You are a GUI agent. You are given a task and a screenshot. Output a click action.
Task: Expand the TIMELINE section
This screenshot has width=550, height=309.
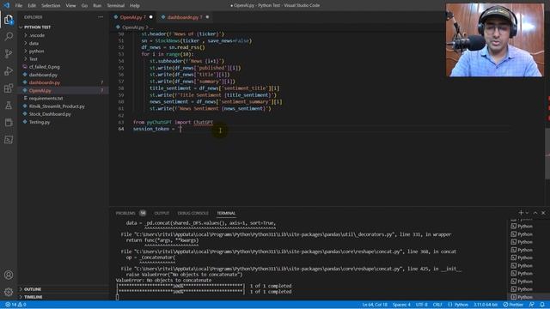click(33, 297)
